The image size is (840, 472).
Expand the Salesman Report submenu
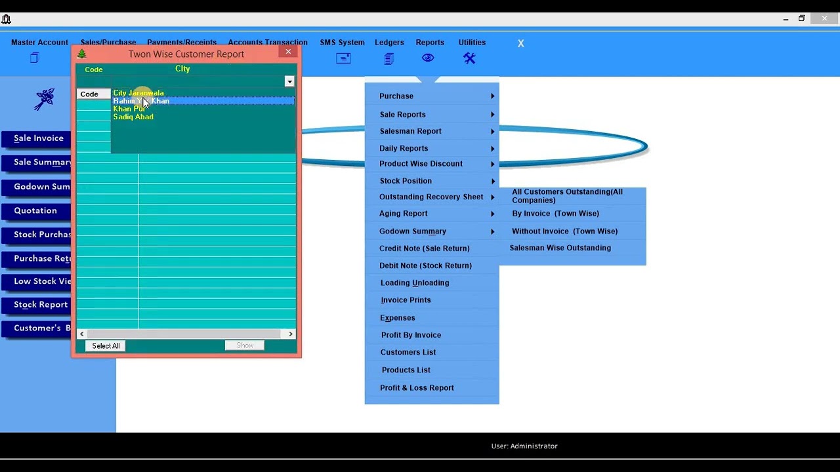click(492, 131)
